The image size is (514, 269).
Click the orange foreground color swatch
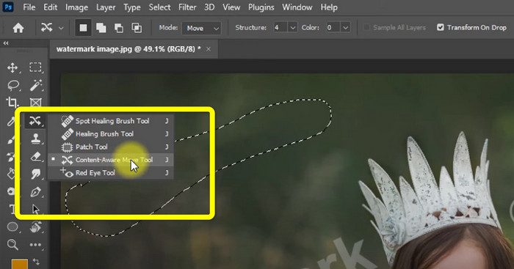tap(20, 264)
